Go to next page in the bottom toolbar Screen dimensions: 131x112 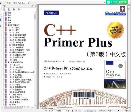[x=69, y=111]
